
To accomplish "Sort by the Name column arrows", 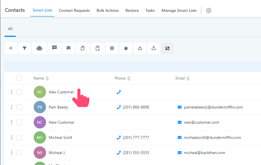I will (47, 78).
